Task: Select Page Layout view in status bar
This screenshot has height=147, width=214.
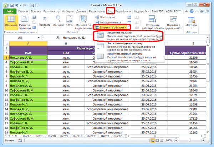Action: tap(157, 140)
